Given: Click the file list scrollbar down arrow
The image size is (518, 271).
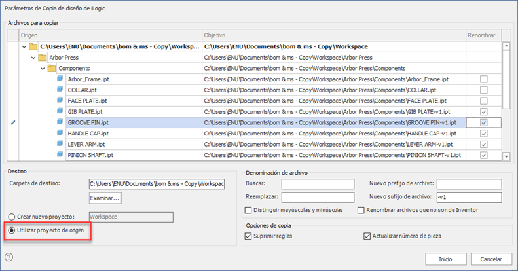Looking at the screenshot, I should tap(506, 156).
